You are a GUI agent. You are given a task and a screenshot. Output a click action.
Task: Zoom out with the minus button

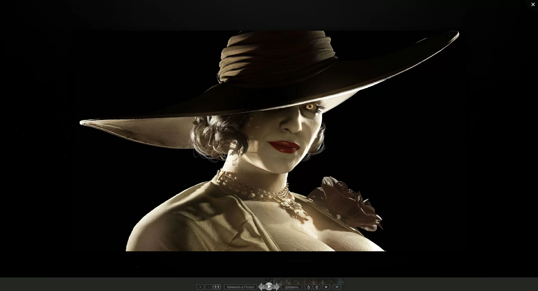point(208,287)
